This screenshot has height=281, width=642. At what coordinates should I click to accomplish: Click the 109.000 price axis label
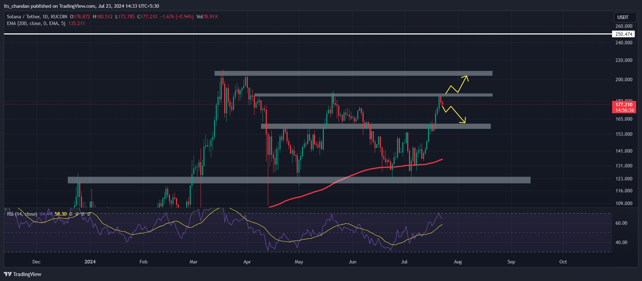click(624, 203)
